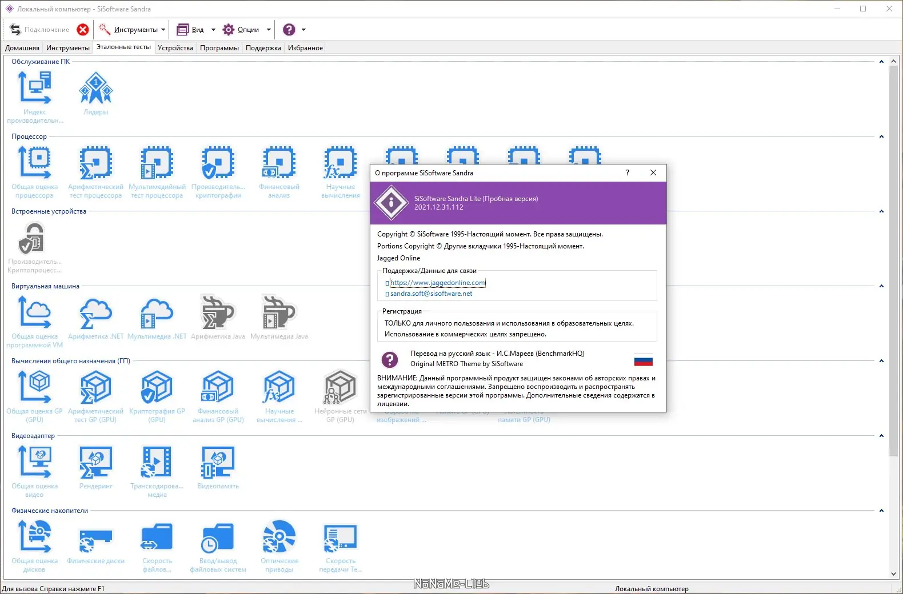
Task: Click the sandra.soft@sisoftware.net email link
Action: tap(431, 294)
